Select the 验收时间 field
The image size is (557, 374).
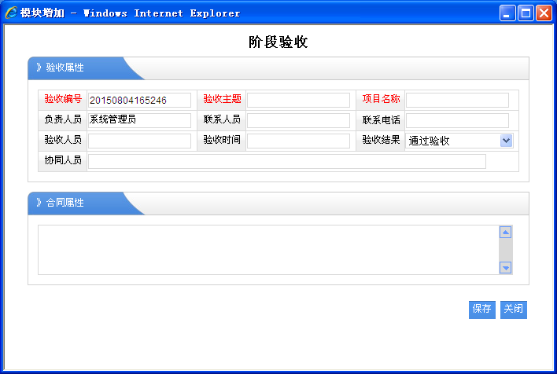tap(298, 141)
